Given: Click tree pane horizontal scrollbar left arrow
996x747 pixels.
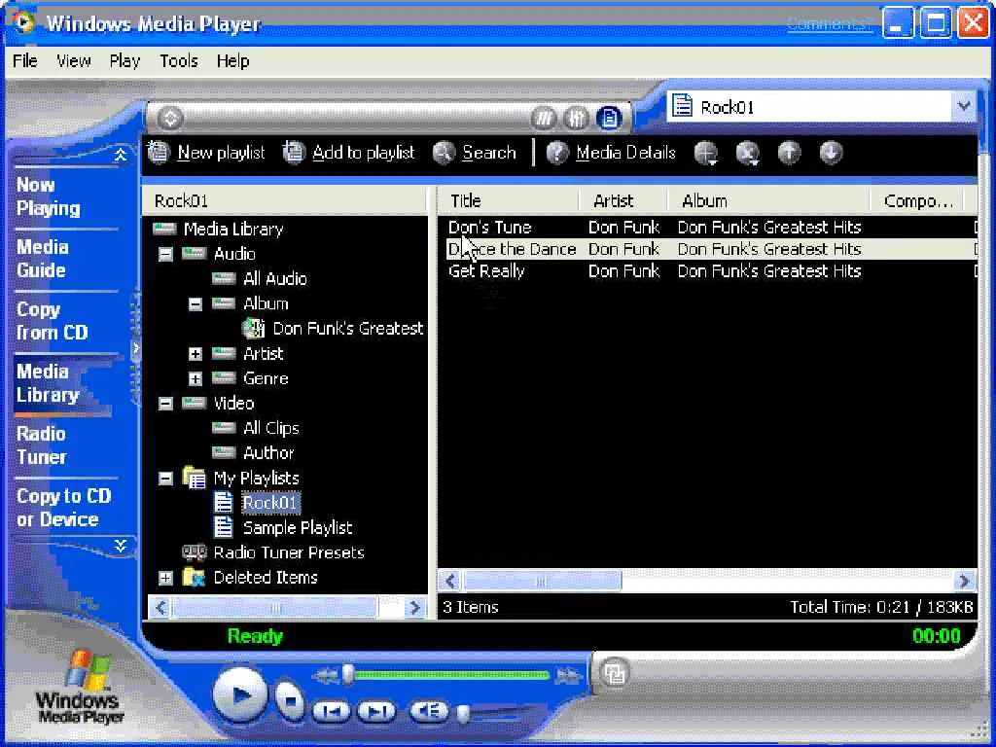Looking at the screenshot, I should 160,608.
